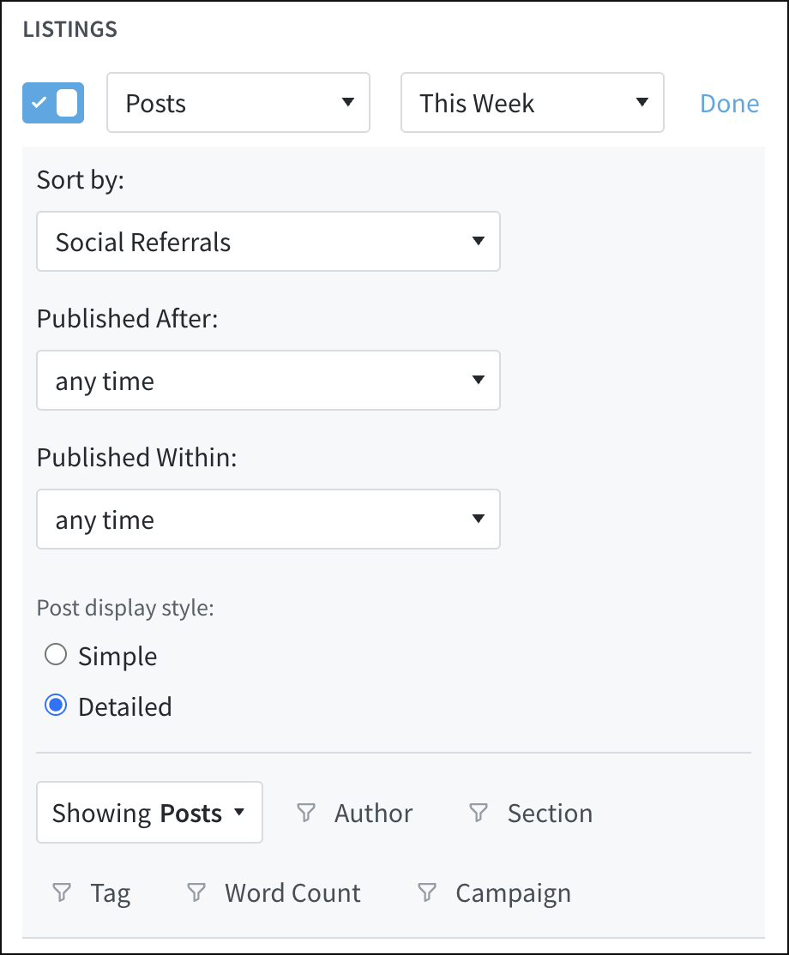789x955 pixels.
Task: Open the Published Within dropdown
Action: (x=268, y=520)
